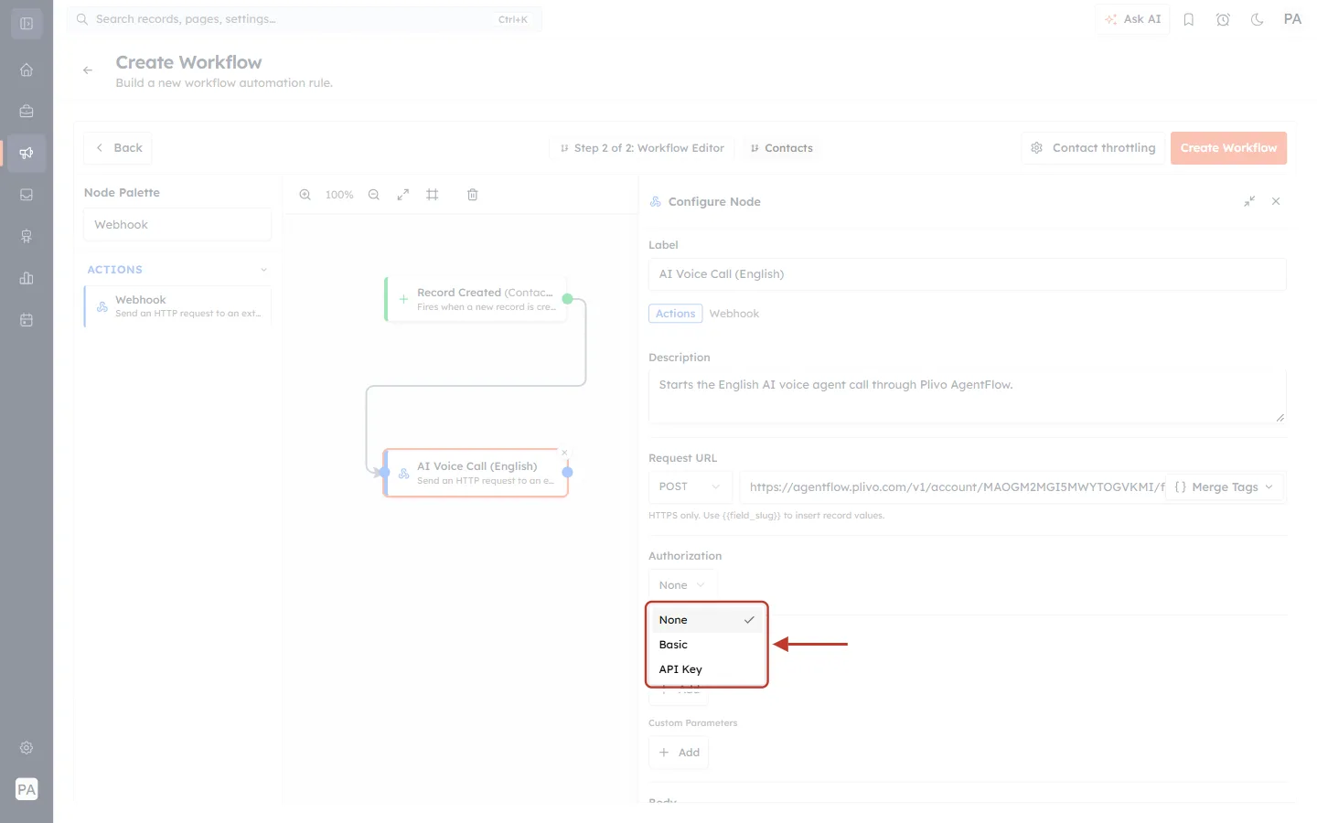Screen dimensions: 1317x823
Task: Select API Key authorization option
Action: (706, 669)
